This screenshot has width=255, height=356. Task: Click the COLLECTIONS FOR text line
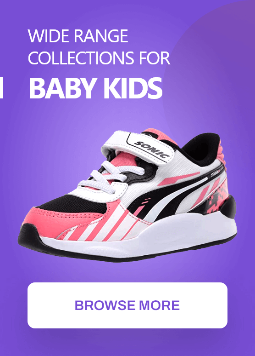pos(99,57)
